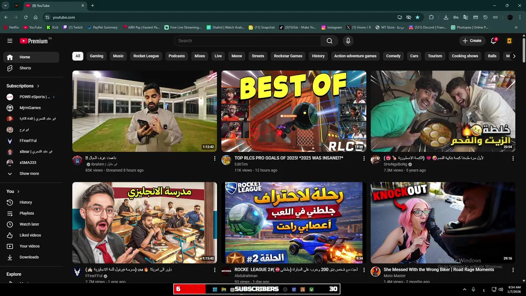
Task: Expand Show more subscriptions
Action: pyautogui.click(x=31, y=173)
